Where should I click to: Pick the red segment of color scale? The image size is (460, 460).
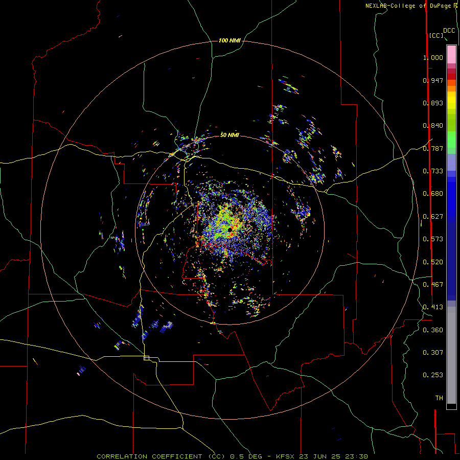[451, 77]
